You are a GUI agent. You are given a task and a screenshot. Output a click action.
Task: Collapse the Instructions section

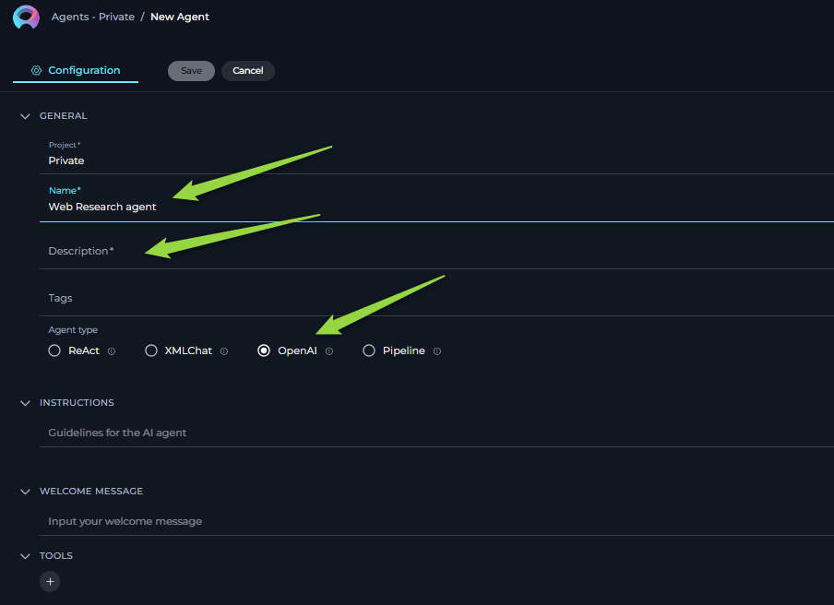[x=26, y=403]
